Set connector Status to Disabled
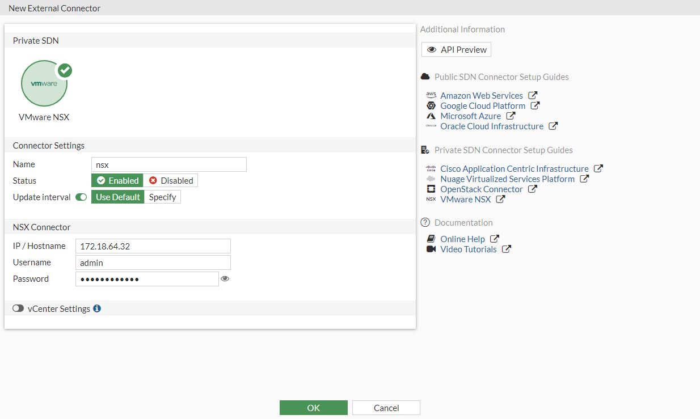700x419 pixels. point(170,180)
